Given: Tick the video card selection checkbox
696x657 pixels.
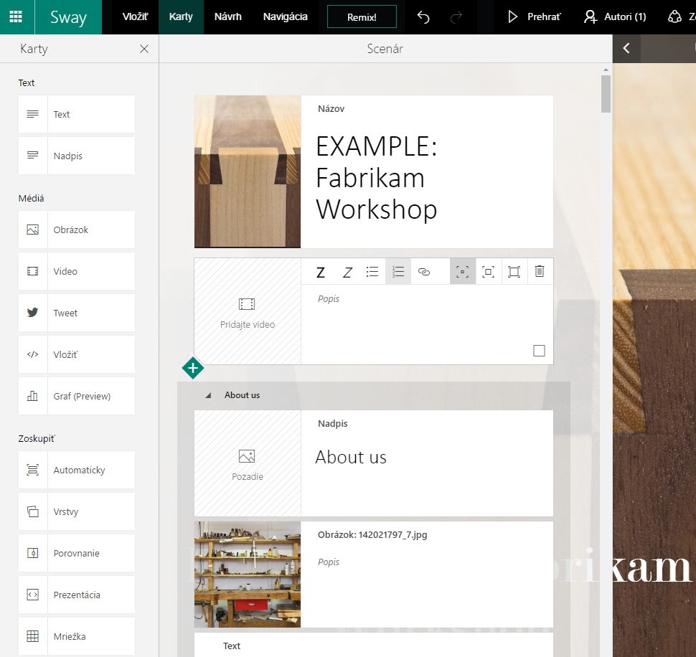Looking at the screenshot, I should click(540, 351).
